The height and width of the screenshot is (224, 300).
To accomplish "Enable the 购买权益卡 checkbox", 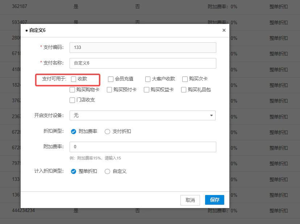I will click(x=146, y=90).
